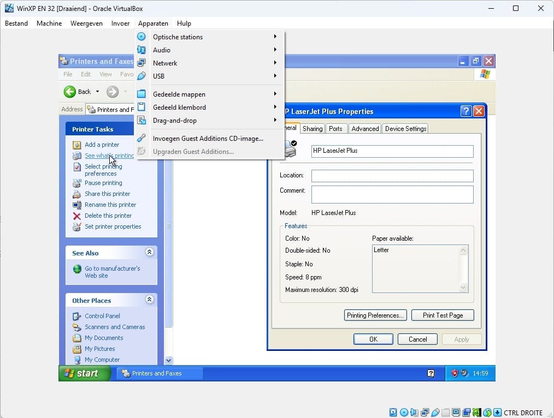The height and width of the screenshot is (418, 554).
Task: Click the drag-and-drop icon in Apparaten menu
Action: click(142, 120)
